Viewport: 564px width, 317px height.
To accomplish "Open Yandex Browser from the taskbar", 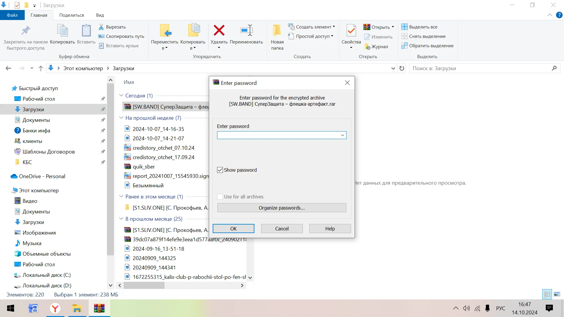I will [x=55, y=308].
